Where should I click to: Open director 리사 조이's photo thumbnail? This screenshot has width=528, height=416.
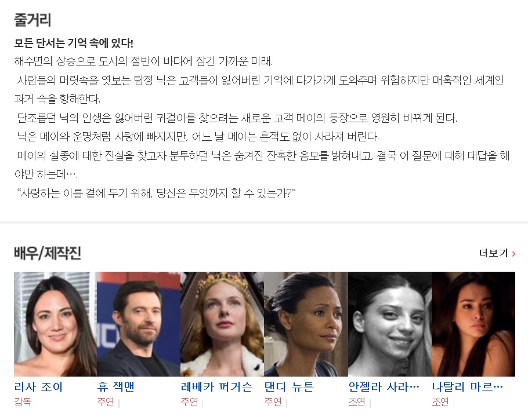pos(55,324)
